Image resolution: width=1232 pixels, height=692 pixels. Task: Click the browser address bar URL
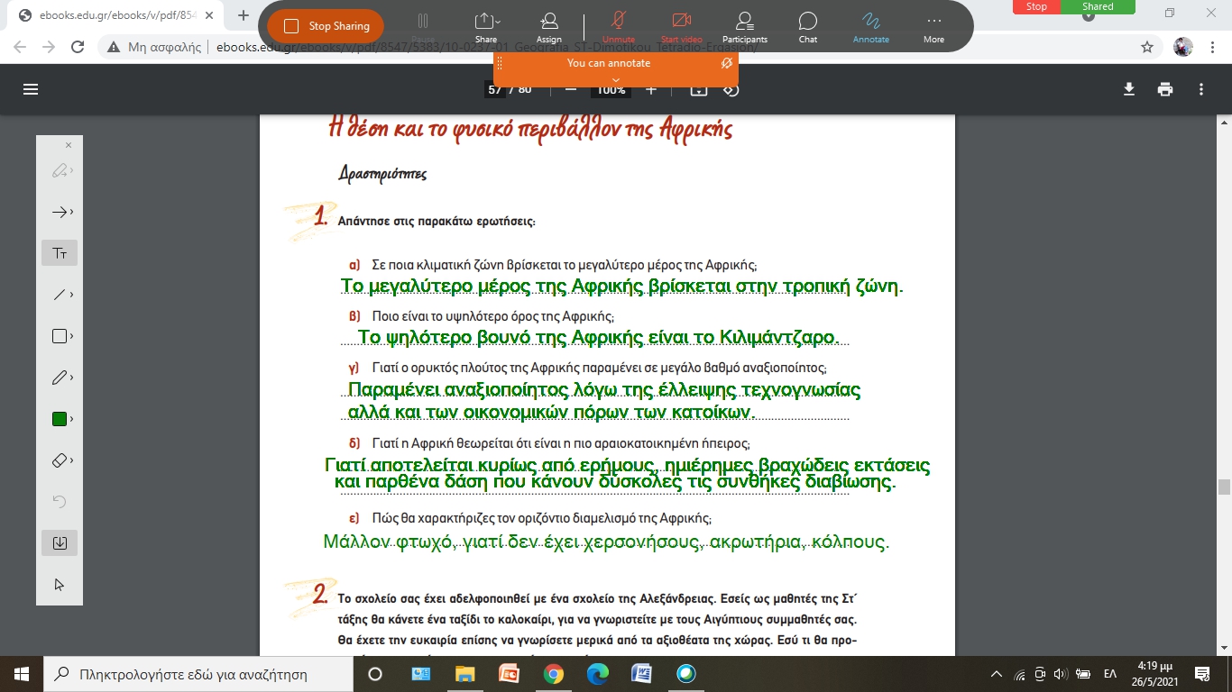tap(487, 47)
